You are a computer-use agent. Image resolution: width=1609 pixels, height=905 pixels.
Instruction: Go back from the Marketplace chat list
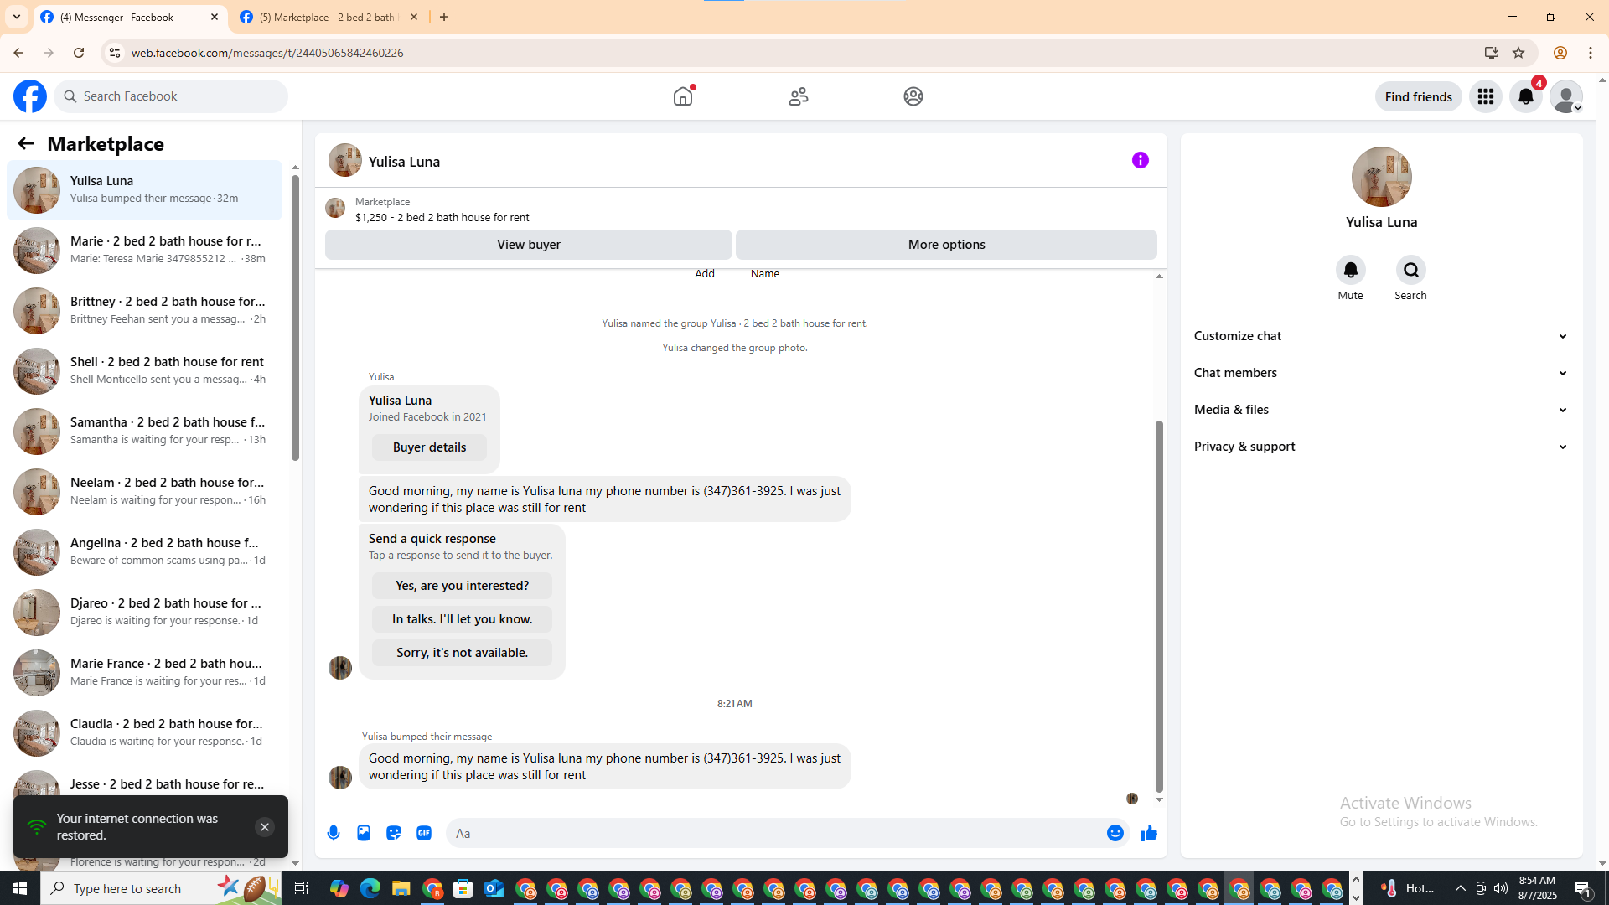(26, 143)
